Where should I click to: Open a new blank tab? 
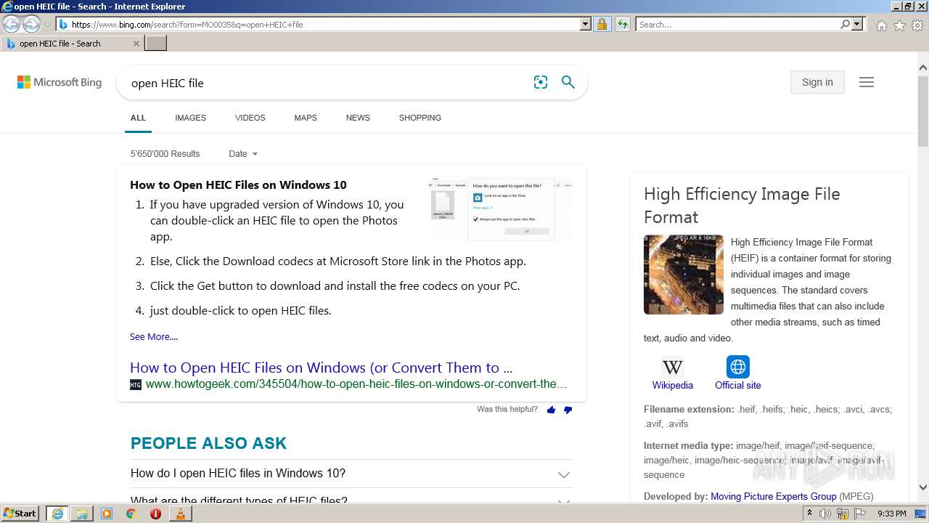pos(156,44)
